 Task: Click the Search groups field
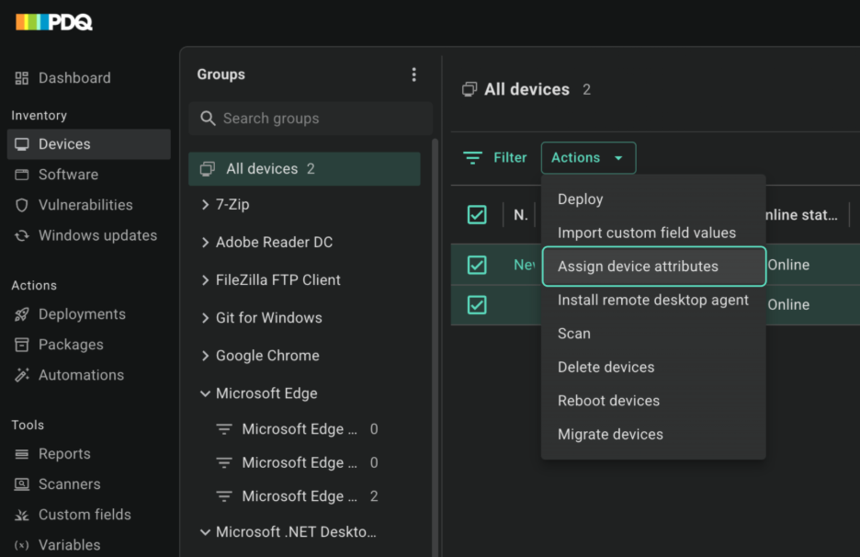311,119
